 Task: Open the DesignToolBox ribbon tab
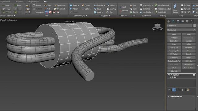[x=33, y=2]
